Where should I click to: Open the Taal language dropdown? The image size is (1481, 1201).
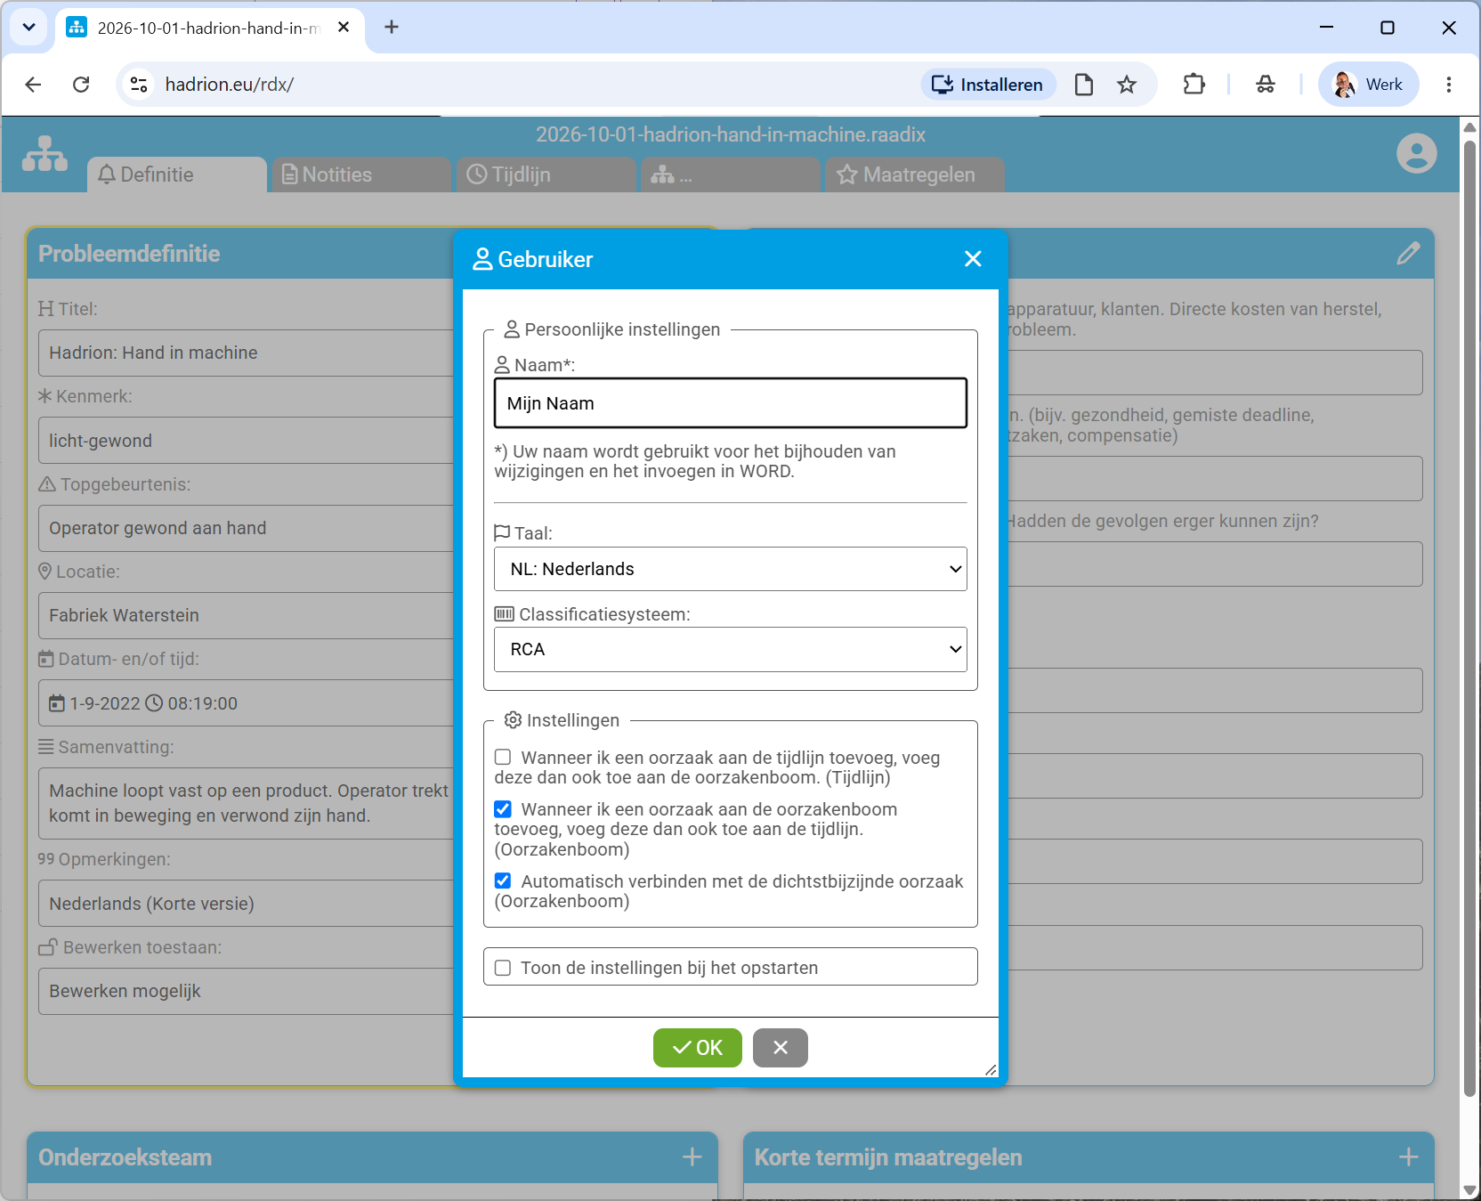pos(730,569)
